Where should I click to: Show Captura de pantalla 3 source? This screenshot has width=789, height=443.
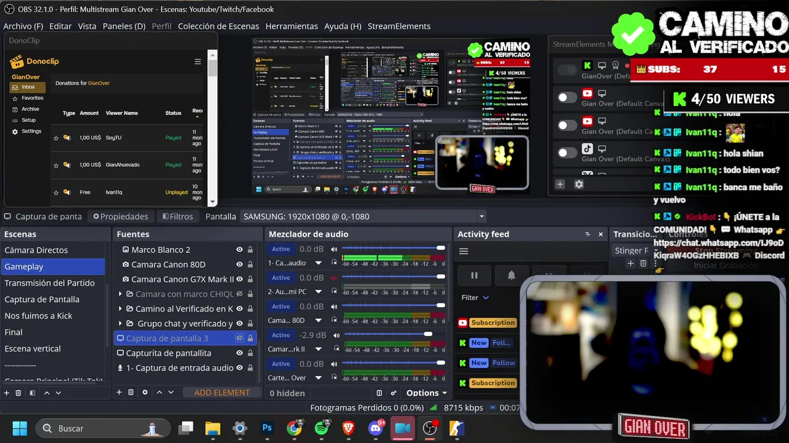(x=239, y=338)
